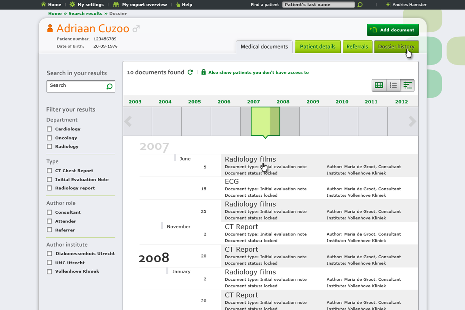Enable the Cardiology department filter
This screenshot has height=310, width=465.
click(50, 129)
